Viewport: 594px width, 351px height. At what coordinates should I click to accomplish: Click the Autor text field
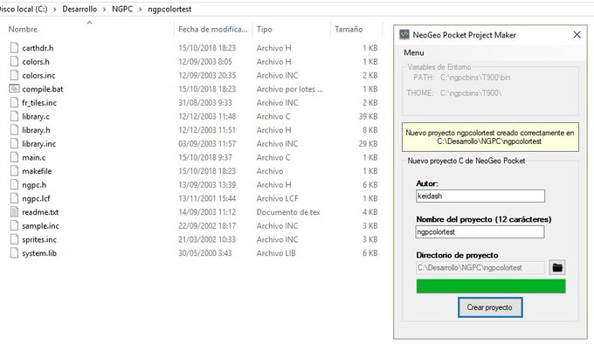tap(479, 197)
